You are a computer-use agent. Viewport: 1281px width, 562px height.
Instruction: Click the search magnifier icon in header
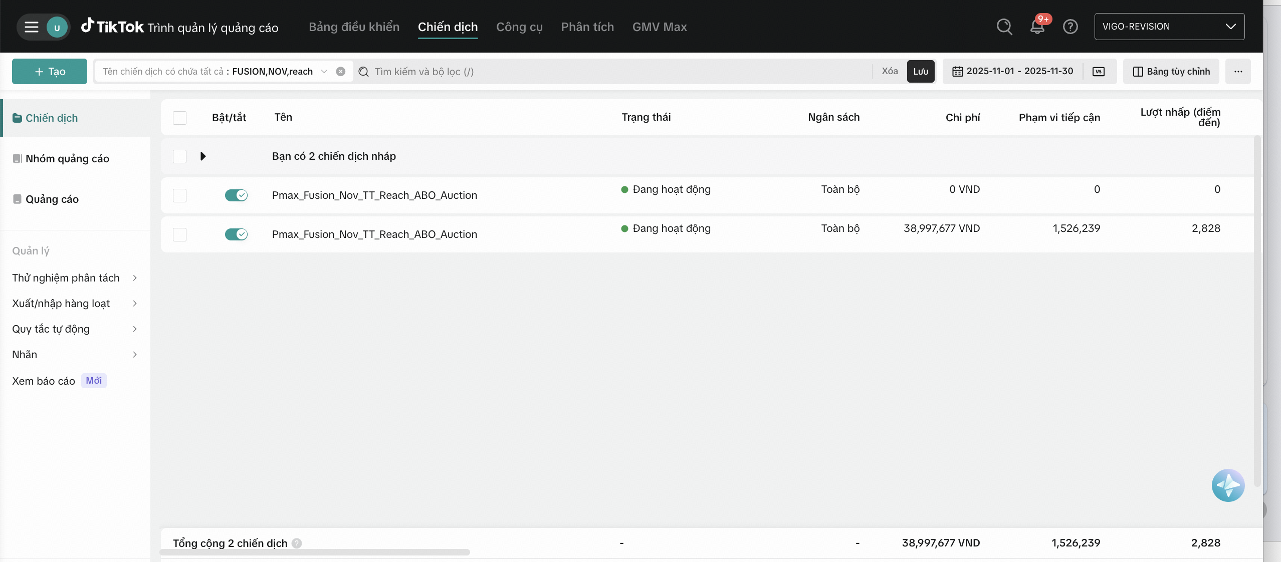click(1004, 27)
